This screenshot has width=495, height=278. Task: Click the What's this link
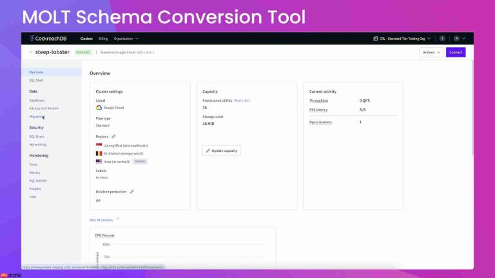pos(242,100)
